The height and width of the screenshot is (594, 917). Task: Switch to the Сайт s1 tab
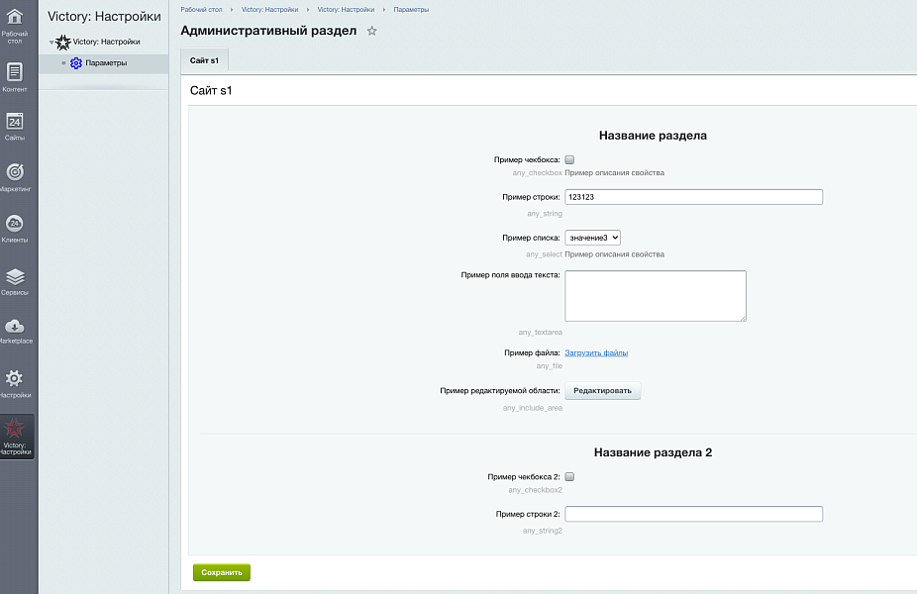(205, 61)
